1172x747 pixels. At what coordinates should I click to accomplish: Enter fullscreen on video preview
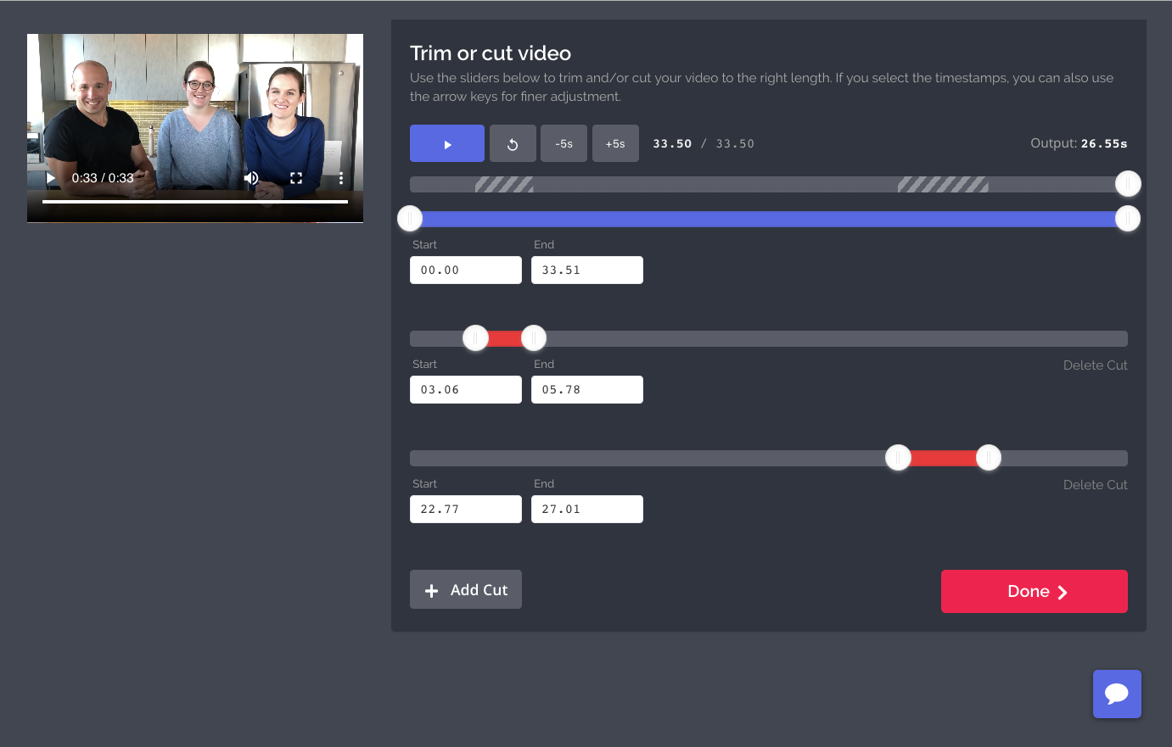tap(296, 178)
